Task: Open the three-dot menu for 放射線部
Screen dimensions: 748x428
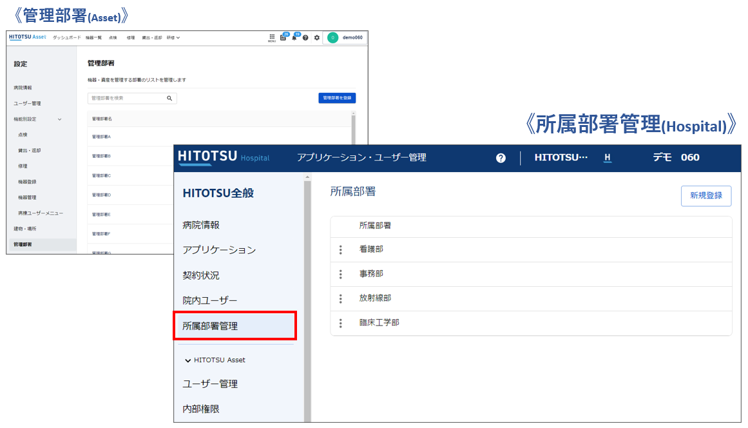Action: click(x=341, y=298)
